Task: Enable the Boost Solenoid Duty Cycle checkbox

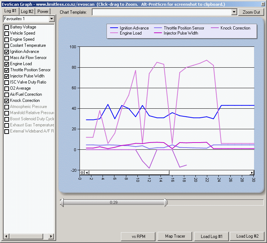Action: tap(6, 119)
